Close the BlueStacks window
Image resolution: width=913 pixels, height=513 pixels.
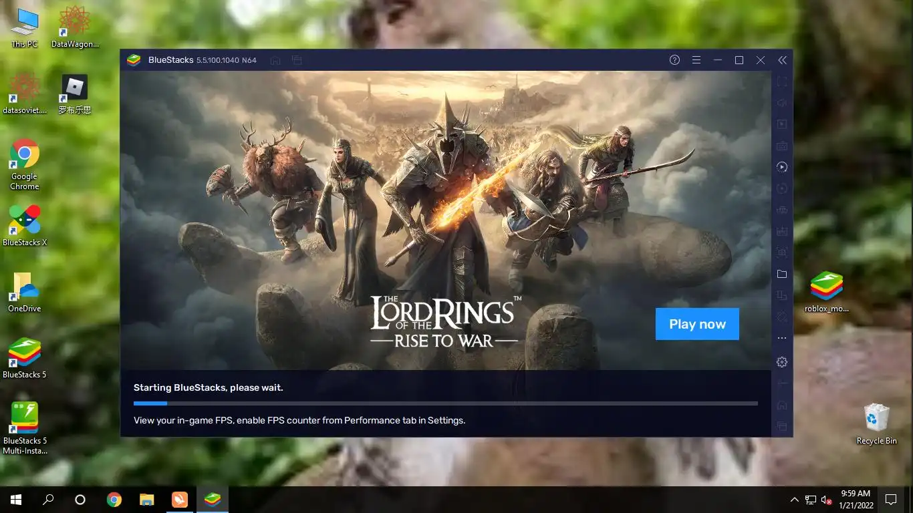pyautogui.click(x=760, y=60)
